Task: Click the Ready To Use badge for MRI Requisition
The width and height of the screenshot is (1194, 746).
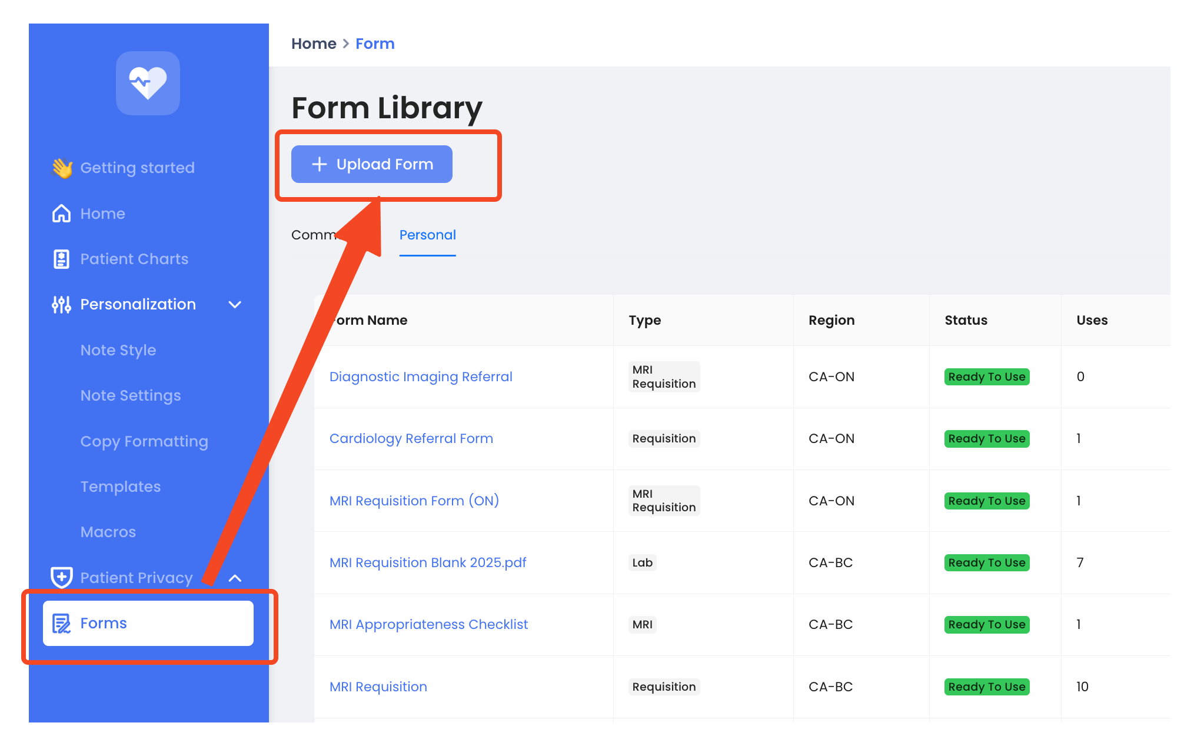Action: point(986,687)
